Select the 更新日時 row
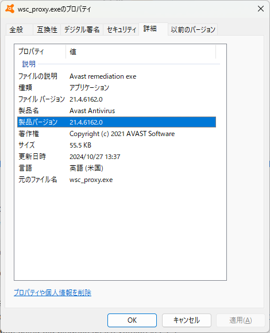Viewport: 270px width, 333px height. [x=117, y=157]
